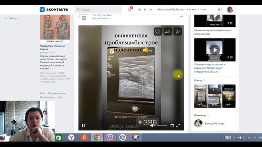Expand the video to fullscreen
The width and height of the screenshot is (262, 147).
tap(178, 125)
